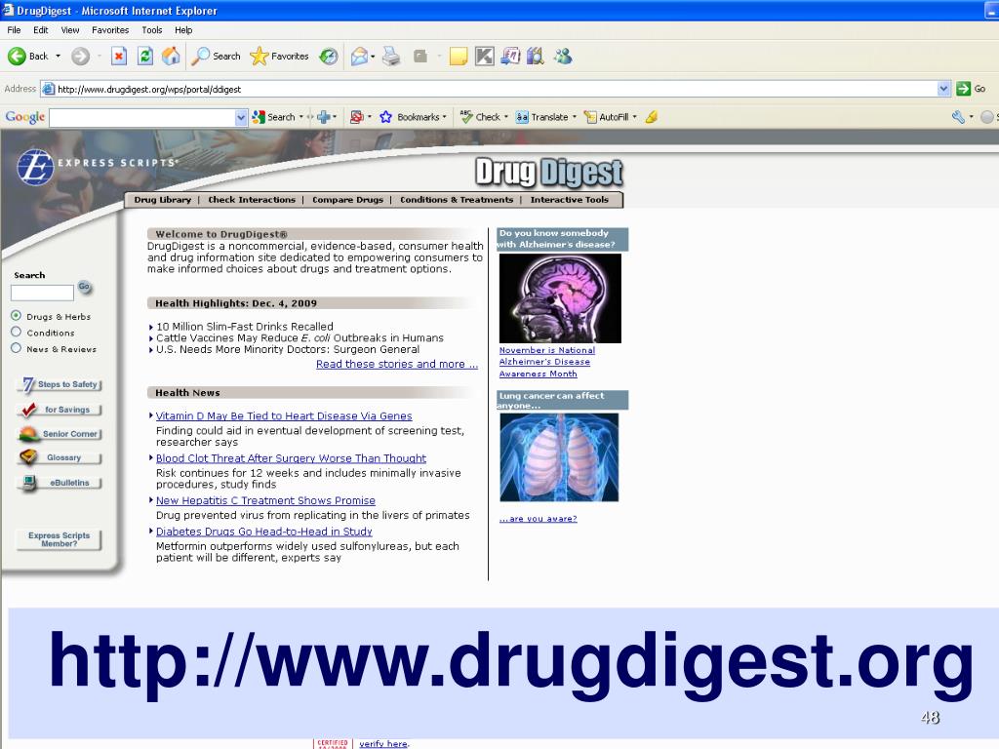
Task: Open the Drug Library tab
Action: click(x=163, y=199)
